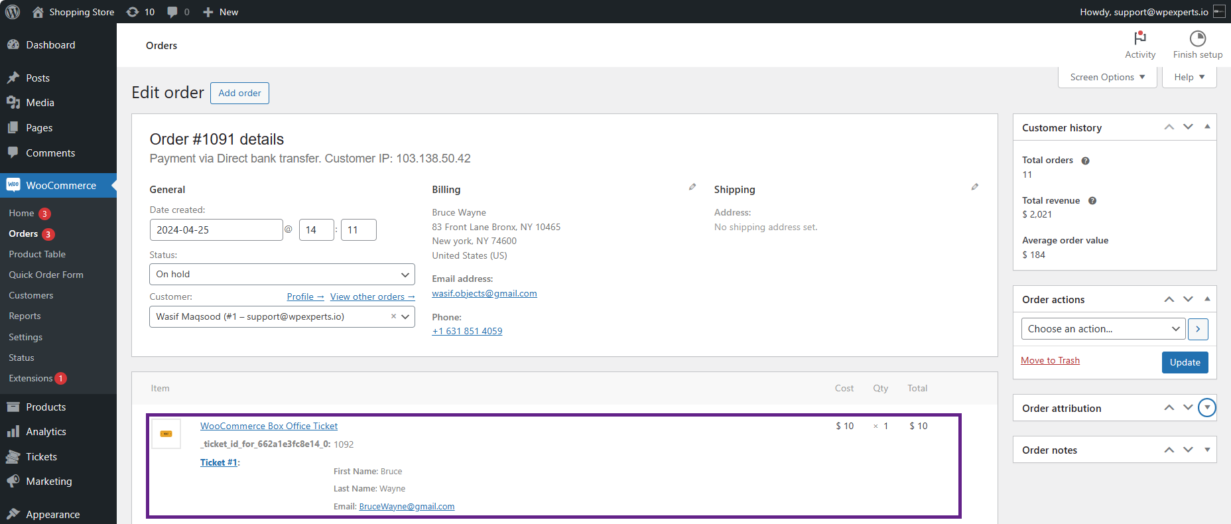Screen dimensions: 1231x524
Task: Open Extensions in the sidebar
Action: pos(31,378)
